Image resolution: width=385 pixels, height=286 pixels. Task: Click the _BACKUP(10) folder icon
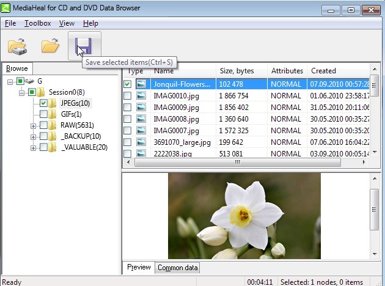pos(52,136)
